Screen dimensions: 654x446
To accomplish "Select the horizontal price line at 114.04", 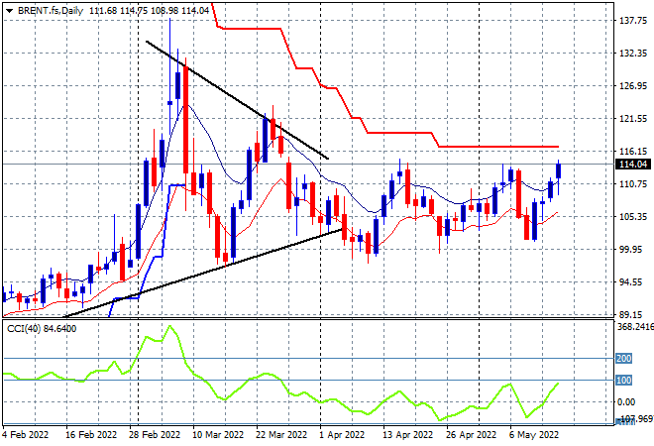I will (x=308, y=164).
